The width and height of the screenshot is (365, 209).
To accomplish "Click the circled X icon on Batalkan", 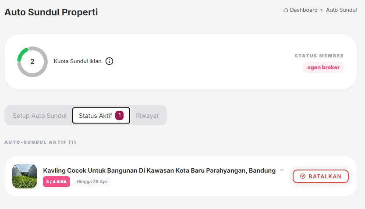I will pos(303,176).
